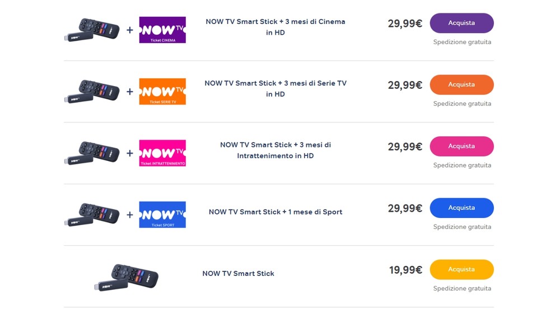
Task: Open the '3 mesi di Cinema in HD' title
Action: [x=276, y=27]
